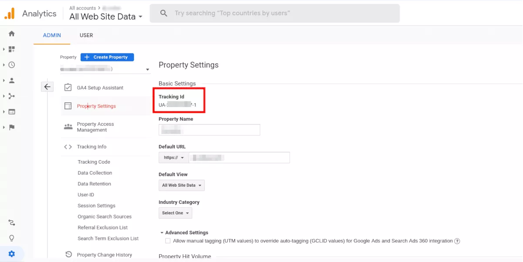523x262 pixels.
Task: Open the https:// protocol dropdown
Action: pos(173,158)
